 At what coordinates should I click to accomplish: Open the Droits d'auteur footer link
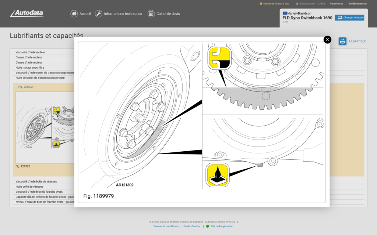click(192, 226)
